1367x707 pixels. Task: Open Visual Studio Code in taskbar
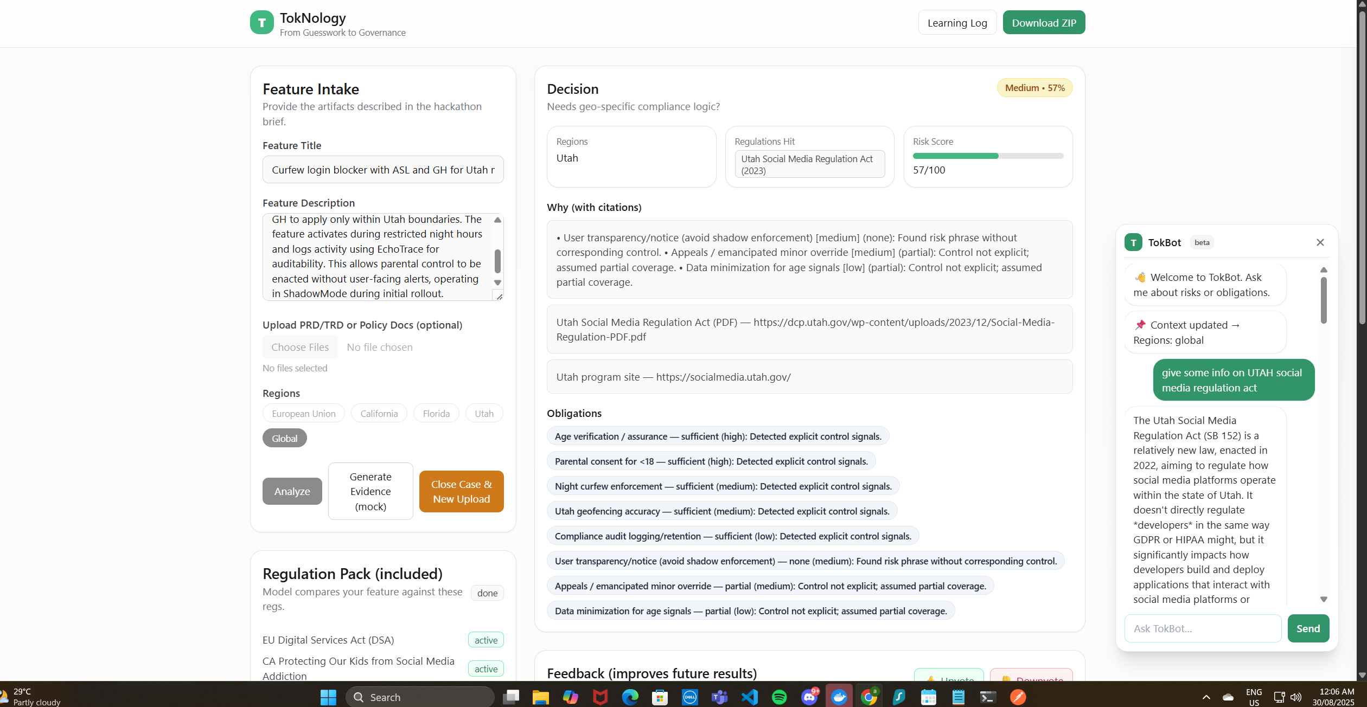749,697
